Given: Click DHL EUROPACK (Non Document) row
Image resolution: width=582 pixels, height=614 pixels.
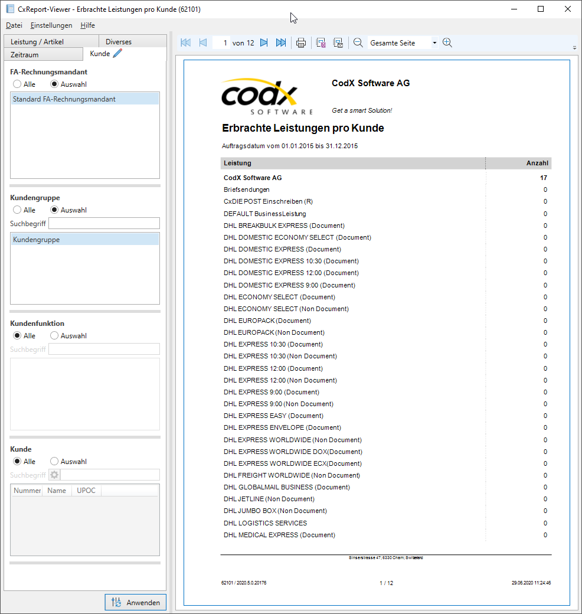Looking at the screenshot, I should (x=385, y=332).
